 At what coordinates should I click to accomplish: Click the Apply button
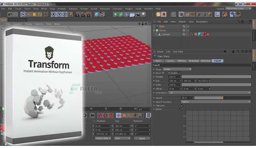click(x=142, y=139)
